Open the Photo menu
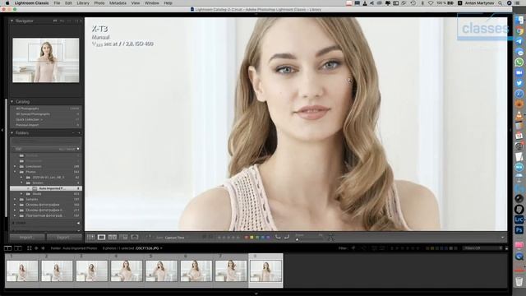This screenshot has width=526, height=296. tap(99, 3)
